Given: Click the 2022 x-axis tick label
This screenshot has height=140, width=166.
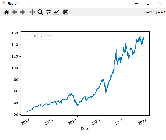Looking at the screenshot, I should click(142, 122).
